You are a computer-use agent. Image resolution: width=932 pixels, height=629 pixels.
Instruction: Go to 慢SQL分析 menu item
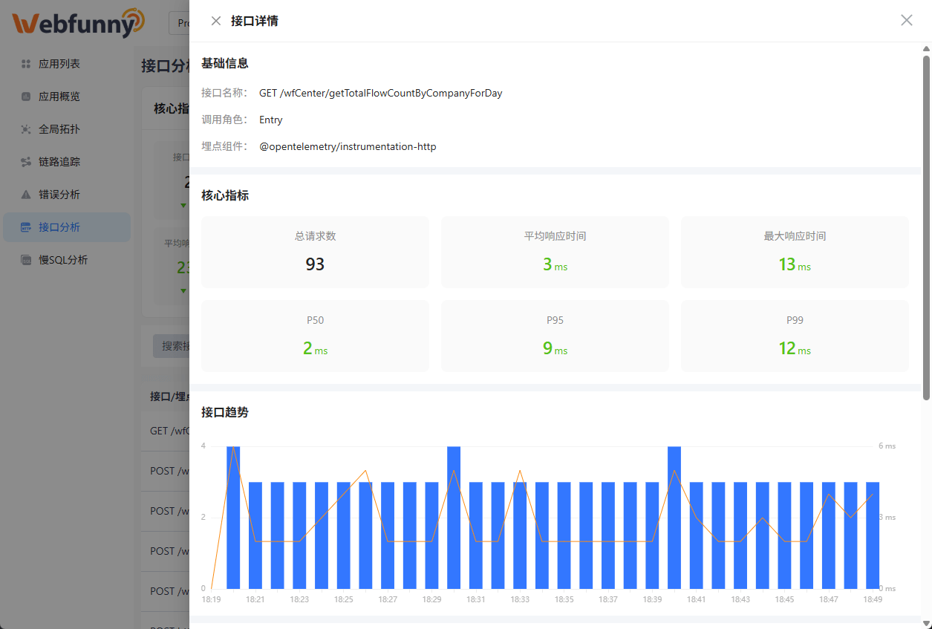coord(63,260)
